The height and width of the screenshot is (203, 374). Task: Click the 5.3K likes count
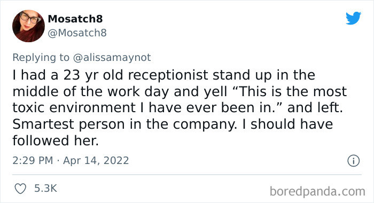pyautogui.click(x=45, y=189)
